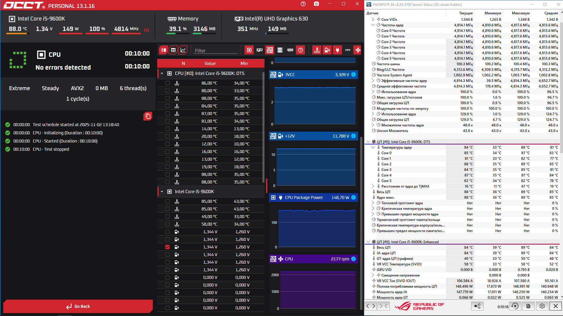Click the info button on +12V graph
Image resolution: width=563 pixels, height=316 pixels.
[354, 136]
